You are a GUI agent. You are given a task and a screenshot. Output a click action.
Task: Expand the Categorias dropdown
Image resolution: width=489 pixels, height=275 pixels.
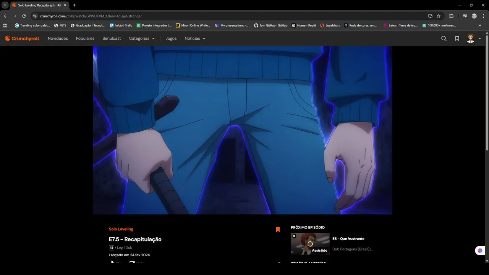point(142,39)
